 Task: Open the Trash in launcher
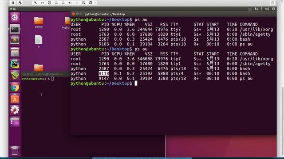15,151
